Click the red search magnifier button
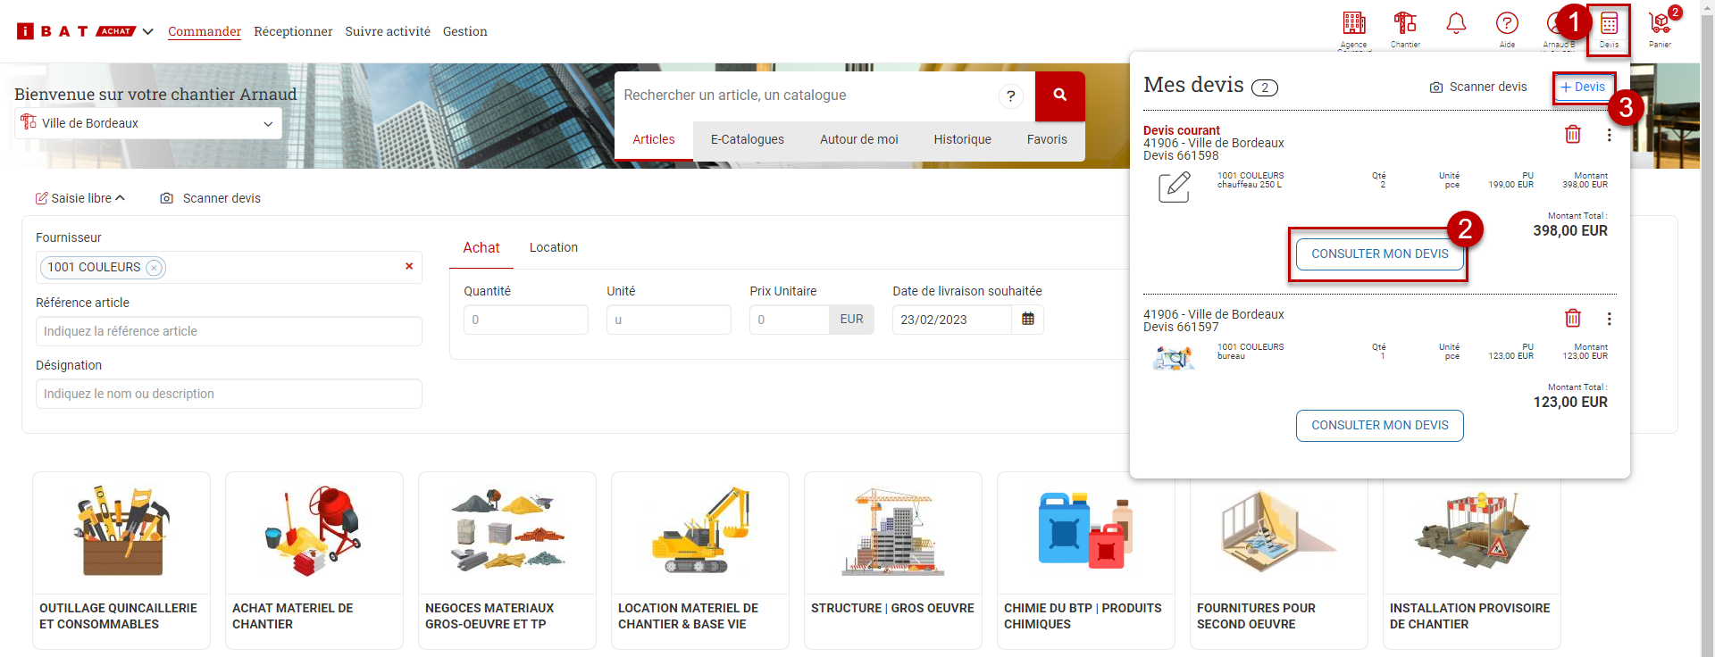The image size is (1715, 657). point(1059,96)
